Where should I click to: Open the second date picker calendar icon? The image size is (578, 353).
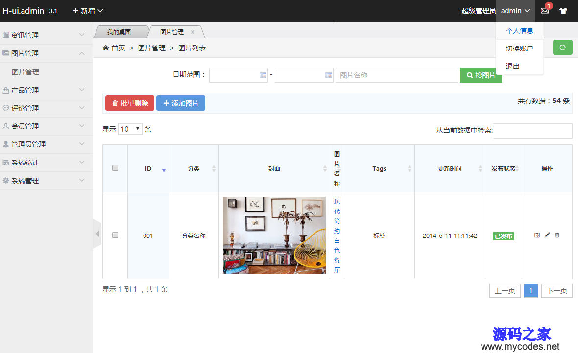[329, 75]
